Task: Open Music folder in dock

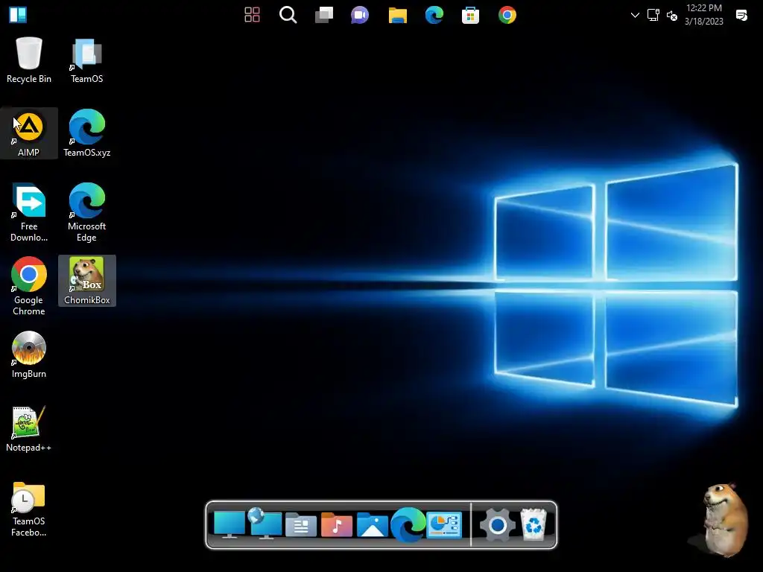Action: (x=336, y=524)
